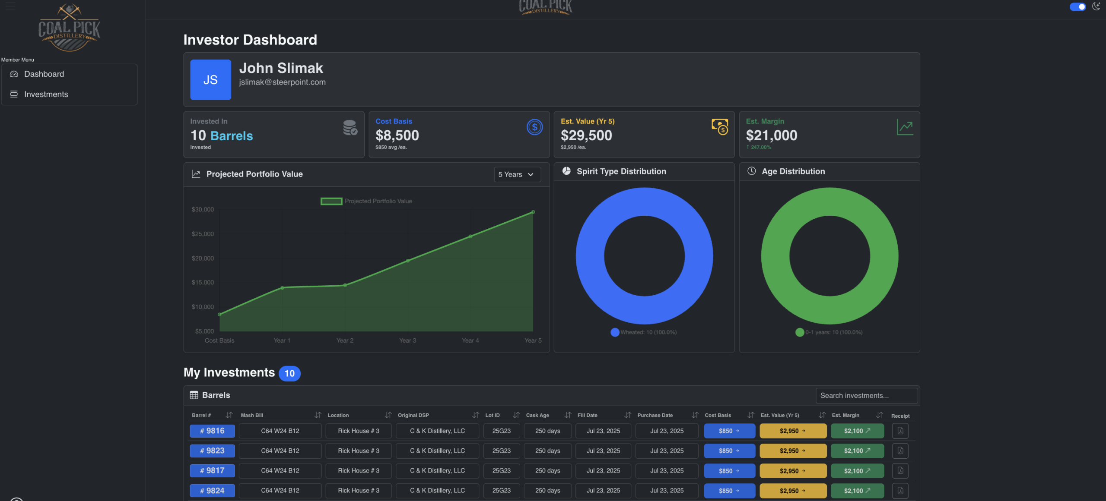Screen dimensions: 1106x501
Task: Click the moon dark mode icon
Action: tap(1096, 6)
